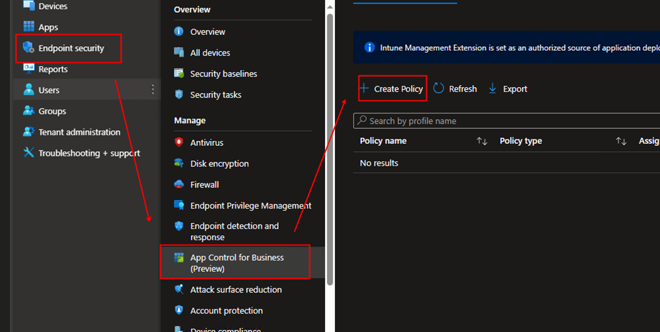The height and width of the screenshot is (332, 660).
Task: Open Devices in the main navigation
Action: tap(53, 6)
